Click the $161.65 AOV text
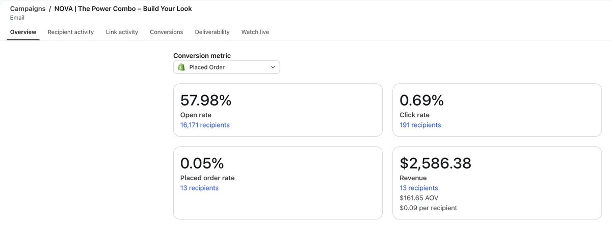This screenshot has height=227, width=611. point(419,198)
